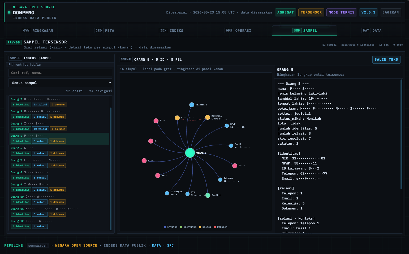Select entry Orang 7 in list
The height and width of the screenshot is (254, 409).
click(x=59, y=163)
